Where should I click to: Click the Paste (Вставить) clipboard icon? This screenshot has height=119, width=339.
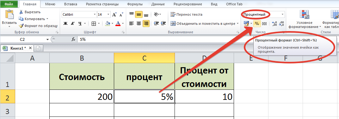9,15
